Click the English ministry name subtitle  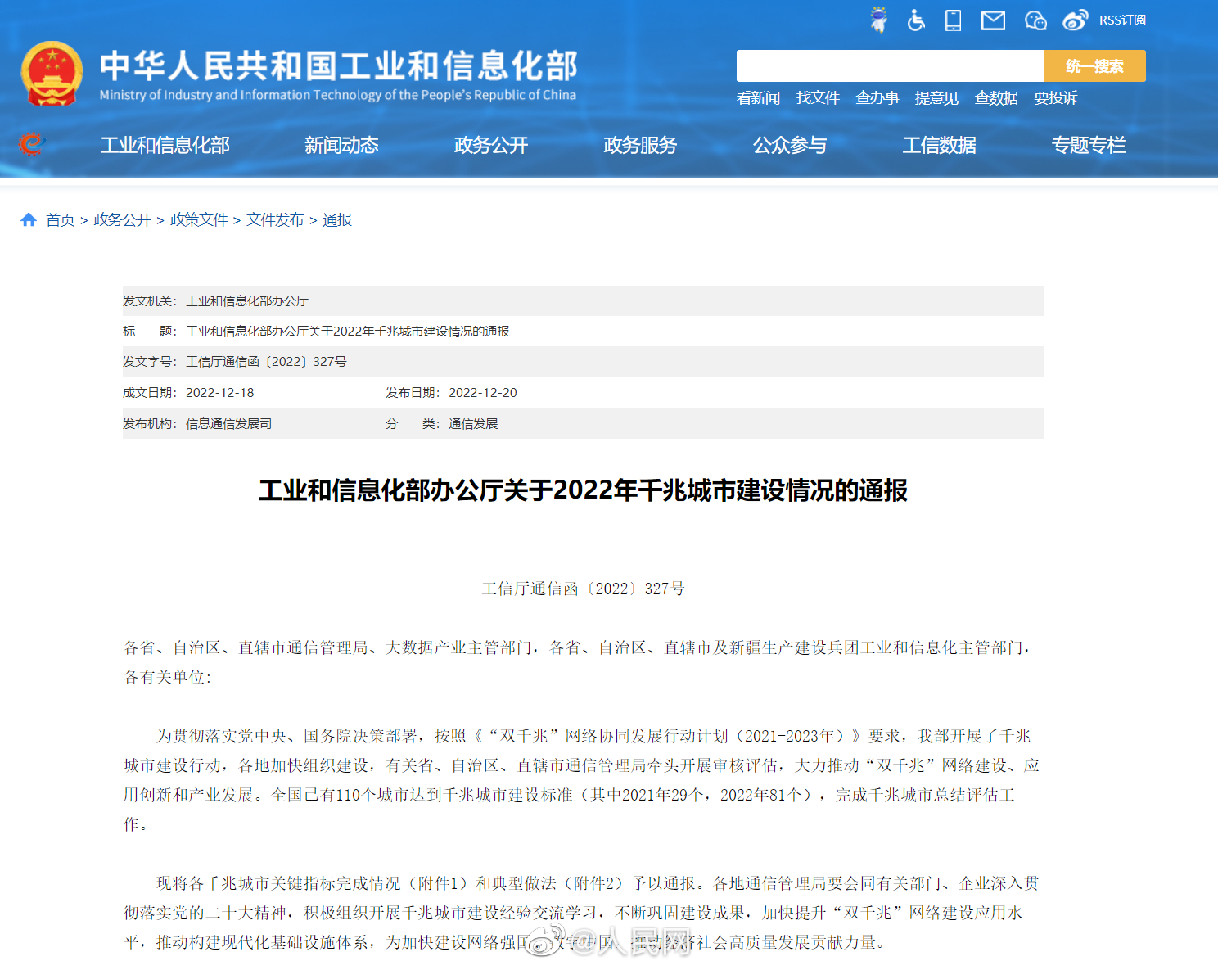pyautogui.click(x=338, y=95)
